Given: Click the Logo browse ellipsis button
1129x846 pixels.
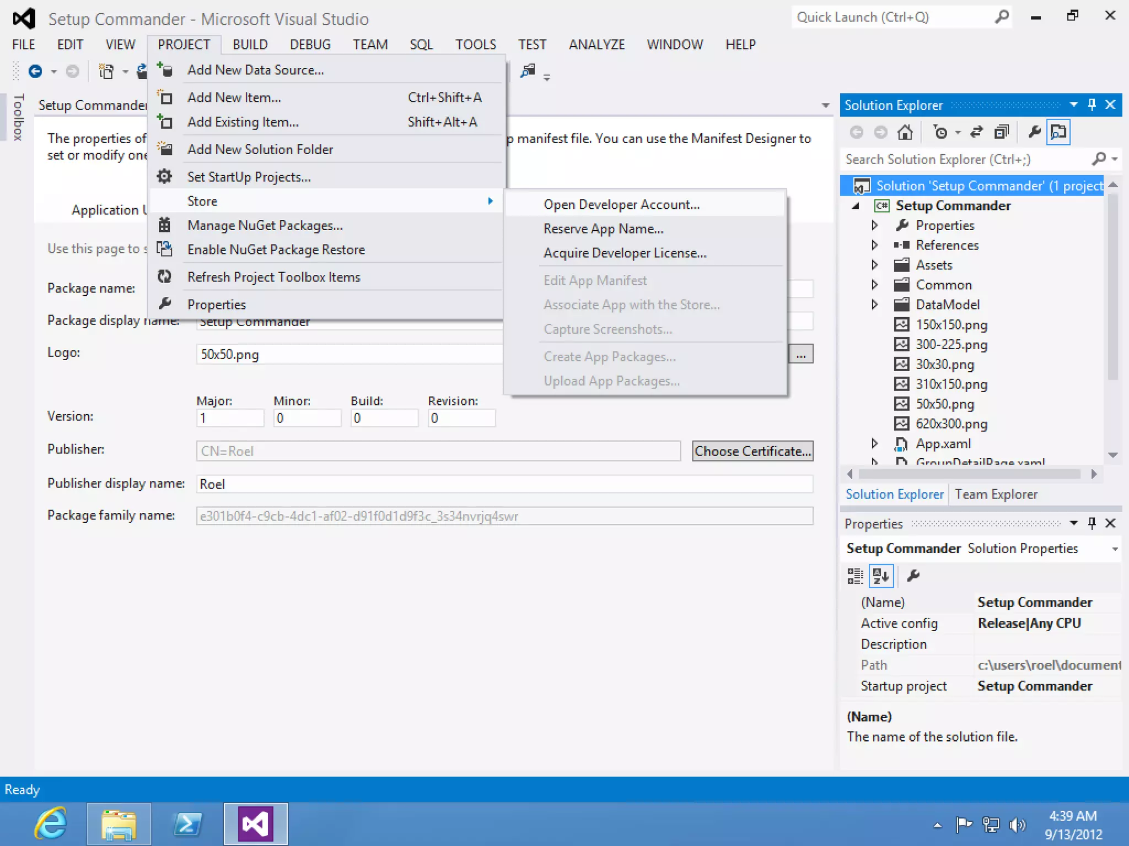Looking at the screenshot, I should 800,354.
